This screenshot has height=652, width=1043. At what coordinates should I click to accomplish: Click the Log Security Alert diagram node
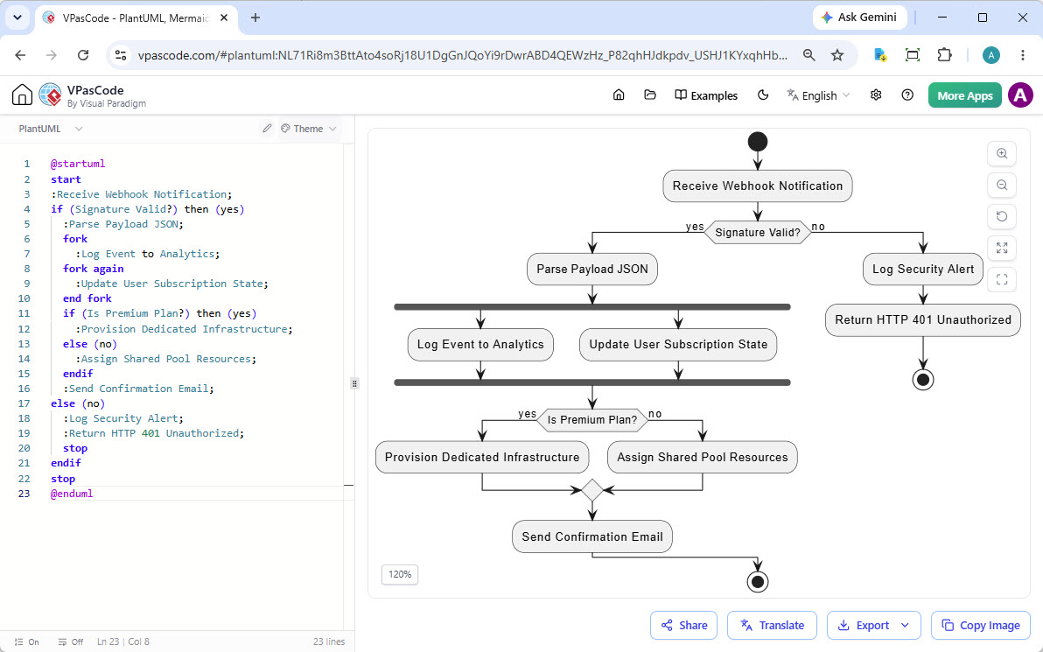point(922,269)
